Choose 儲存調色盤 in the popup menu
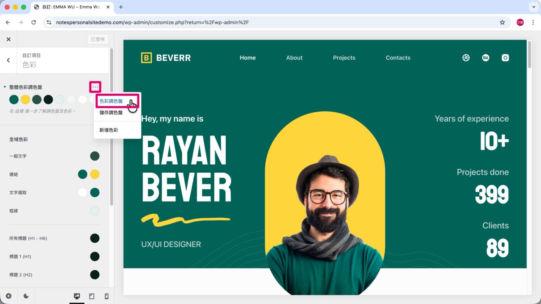 (111, 113)
